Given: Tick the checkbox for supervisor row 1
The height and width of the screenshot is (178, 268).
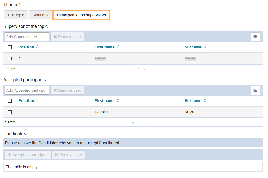Looking at the screenshot, I should [10, 58].
